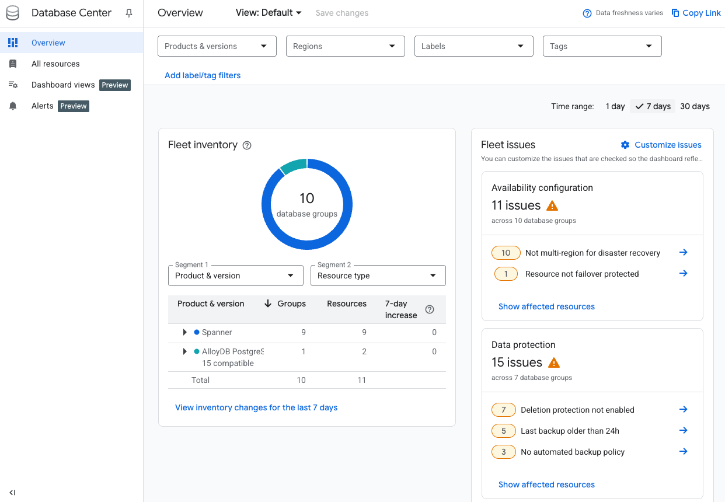The height and width of the screenshot is (502, 725).
Task: Click Customize issues link
Action: 667,145
